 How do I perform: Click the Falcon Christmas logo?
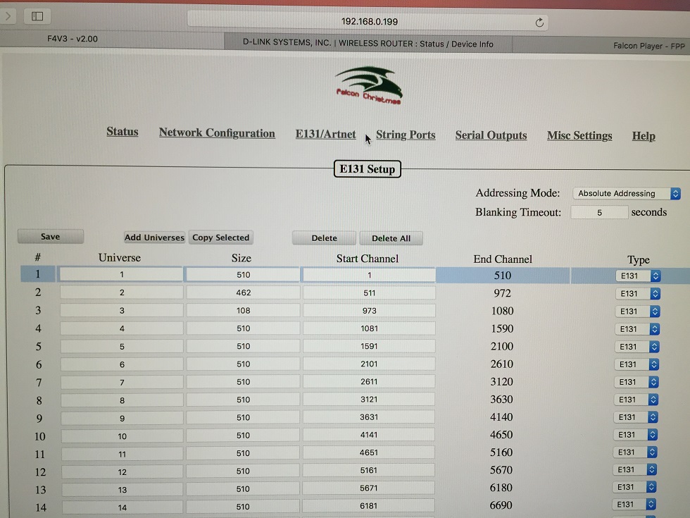click(x=368, y=85)
